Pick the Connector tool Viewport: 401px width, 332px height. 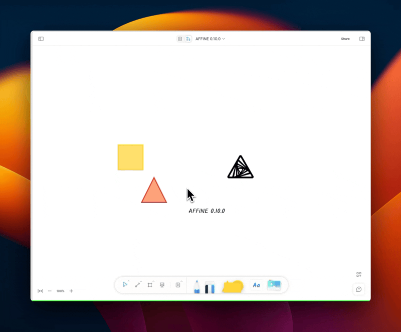point(137,285)
